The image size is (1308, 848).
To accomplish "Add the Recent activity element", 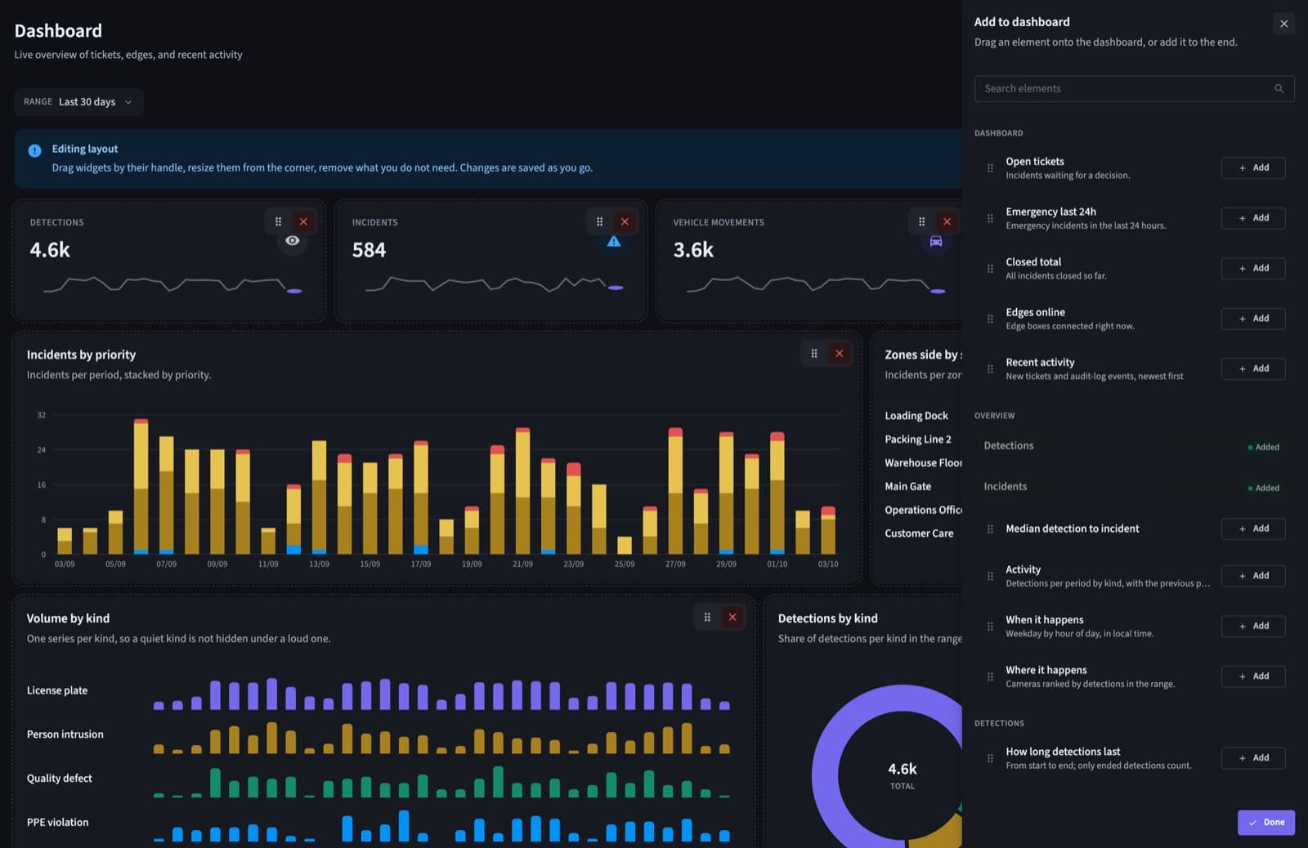I will click(x=1252, y=368).
